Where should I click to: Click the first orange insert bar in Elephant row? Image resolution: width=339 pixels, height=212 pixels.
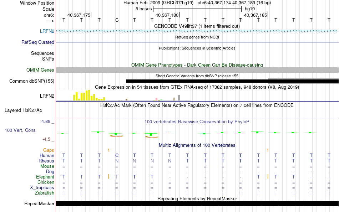[x=108, y=177]
